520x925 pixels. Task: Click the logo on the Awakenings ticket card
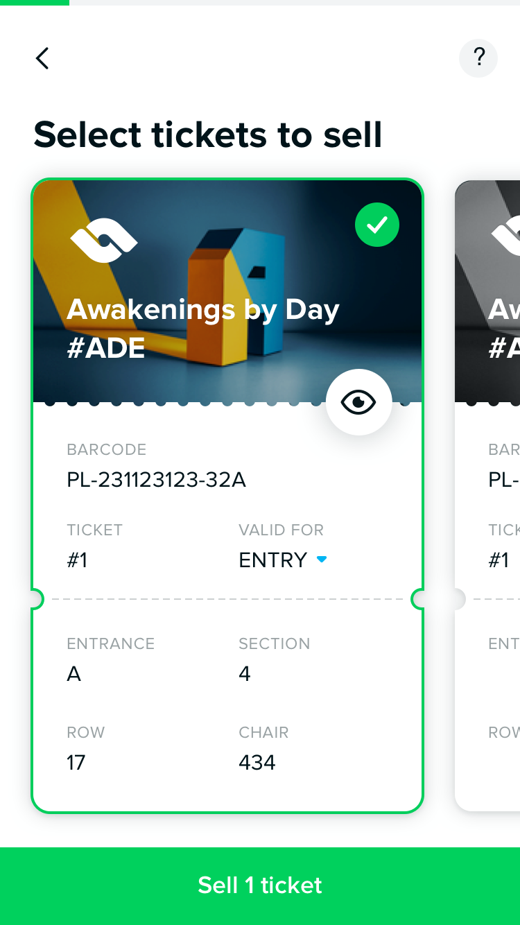point(103,240)
